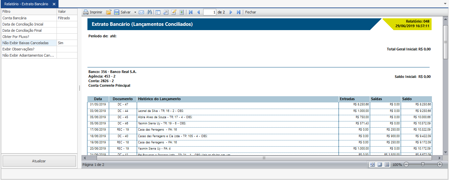Select the Relatório - Extrato Bancário tab
The image size is (449, 180).
(26, 4)
